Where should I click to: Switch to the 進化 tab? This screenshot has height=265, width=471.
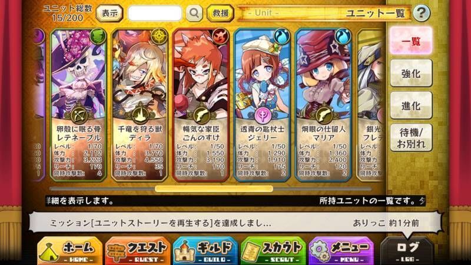(x=411, y=106)
